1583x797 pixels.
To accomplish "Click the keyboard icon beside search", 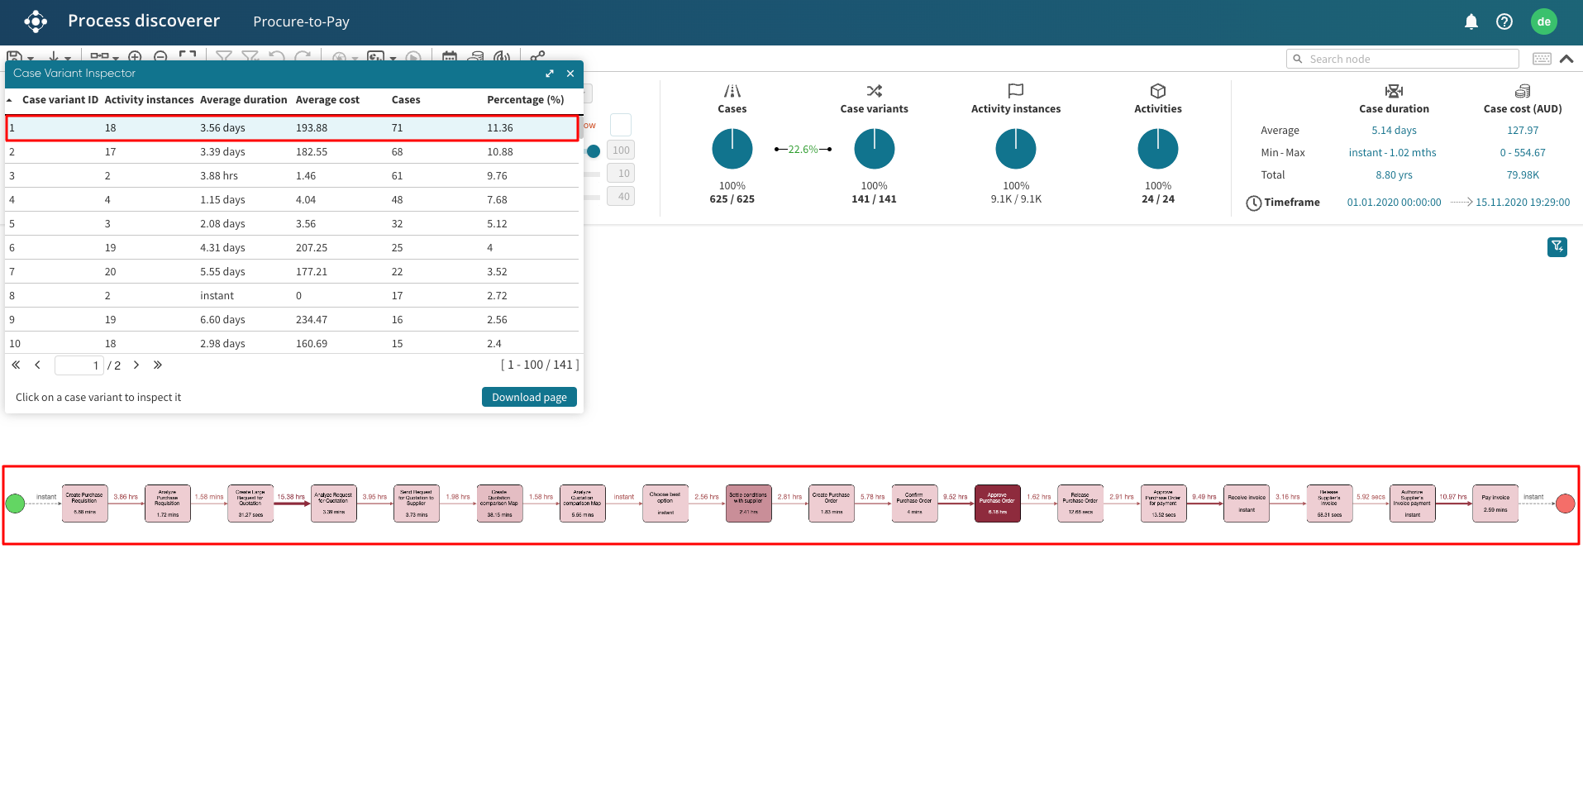I will (1541, 59).
